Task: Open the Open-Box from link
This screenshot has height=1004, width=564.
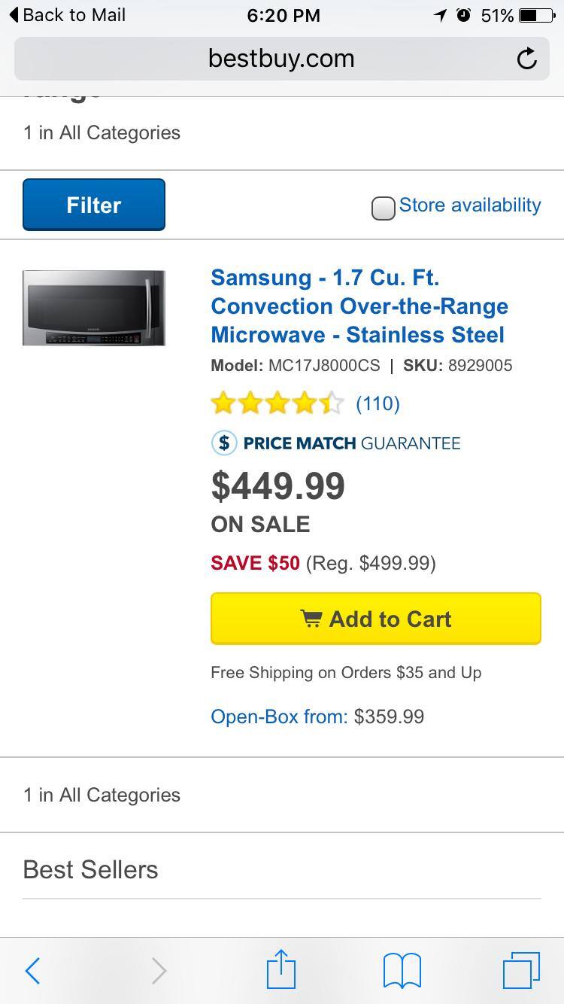Action: [279, 716]
